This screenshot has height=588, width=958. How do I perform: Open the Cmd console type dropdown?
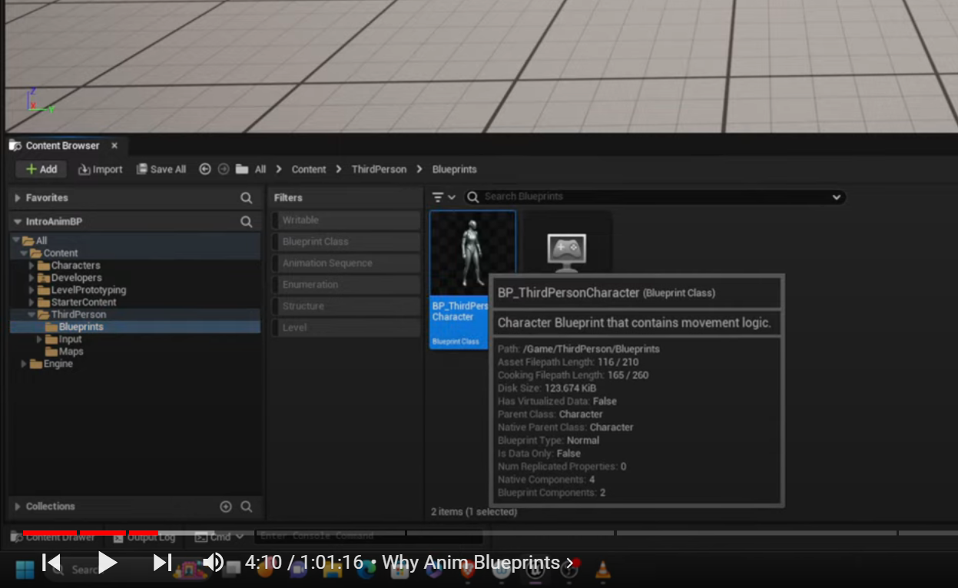tap(220, 537)
